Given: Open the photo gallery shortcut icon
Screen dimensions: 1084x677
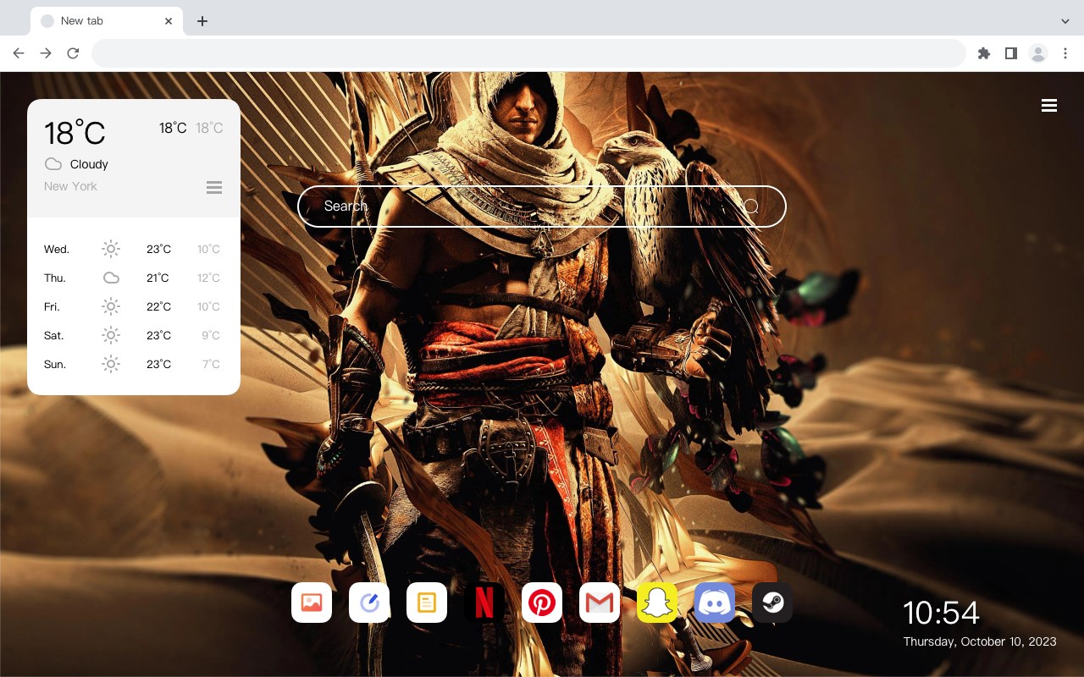Looking at the screenshot, I should (312, 603).
